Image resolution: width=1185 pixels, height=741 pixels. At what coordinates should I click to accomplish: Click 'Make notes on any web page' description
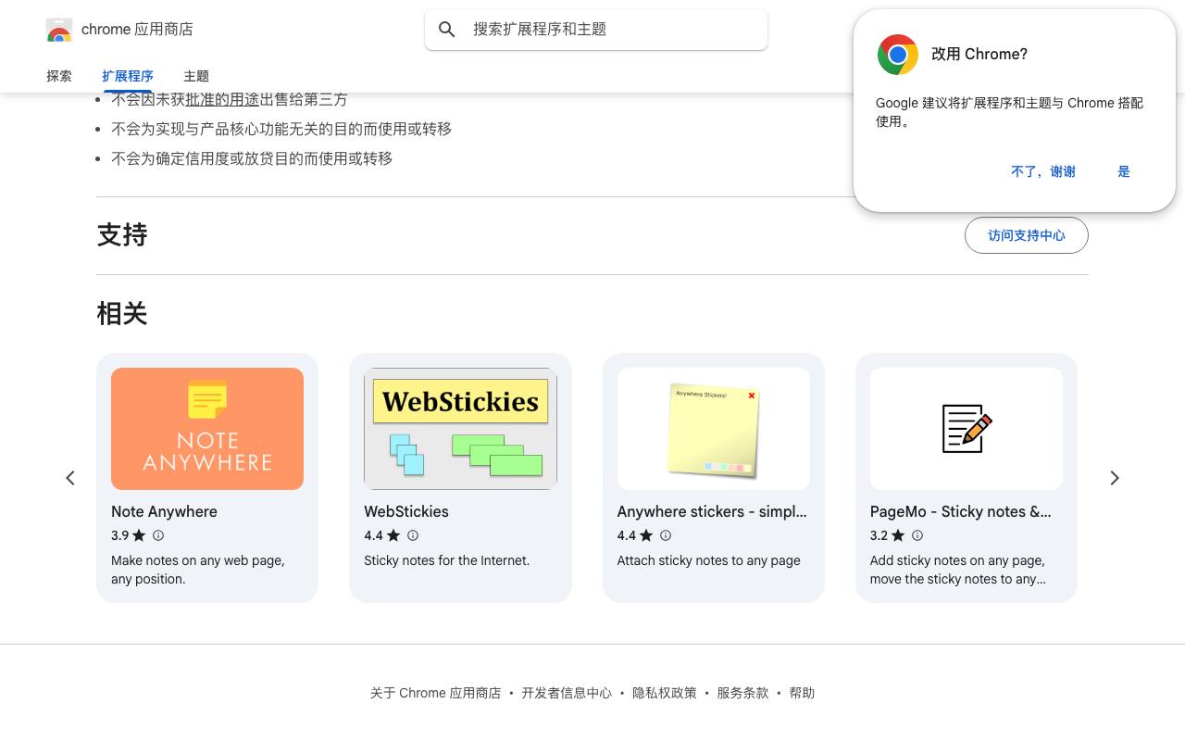[x=198, y=570]
